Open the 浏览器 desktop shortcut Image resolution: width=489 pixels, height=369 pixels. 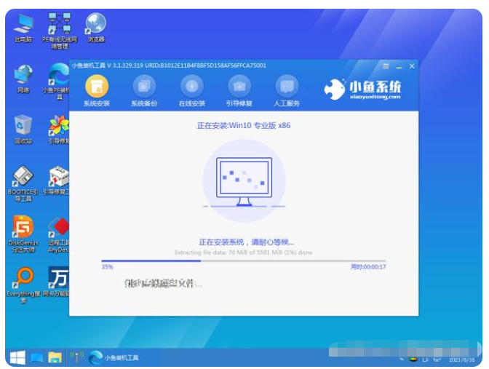coord(95,25)
